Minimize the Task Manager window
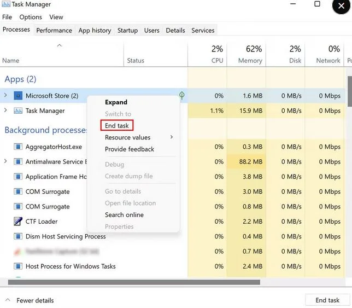 [x=293, y=4]
